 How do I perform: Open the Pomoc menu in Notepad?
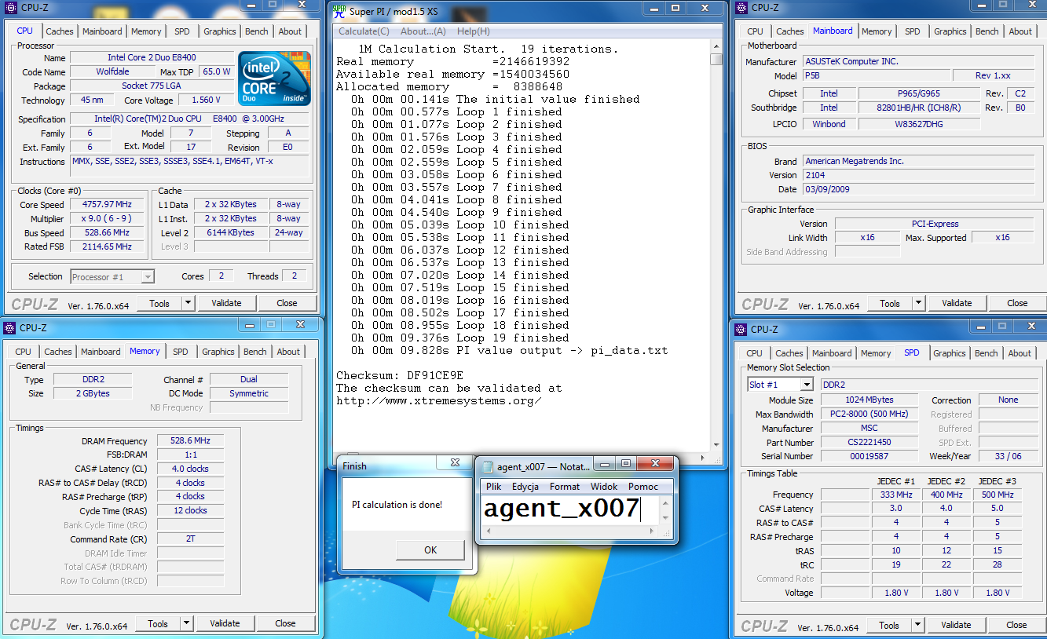643,486
